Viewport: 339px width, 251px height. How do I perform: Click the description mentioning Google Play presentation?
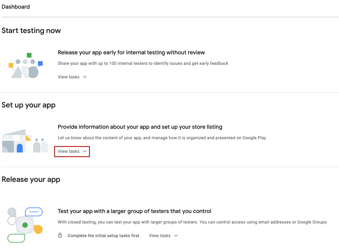click(x=162, y=138)
